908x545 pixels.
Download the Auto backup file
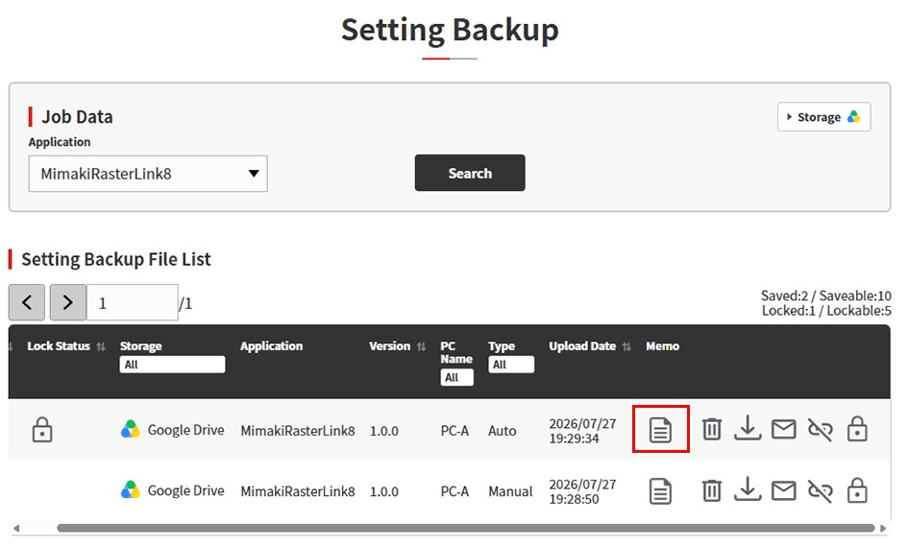click(748, 428)
